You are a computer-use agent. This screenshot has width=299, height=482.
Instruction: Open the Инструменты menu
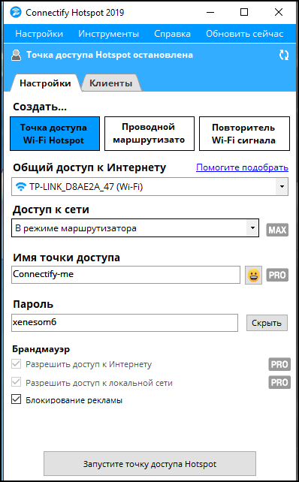tap(109, 34)
